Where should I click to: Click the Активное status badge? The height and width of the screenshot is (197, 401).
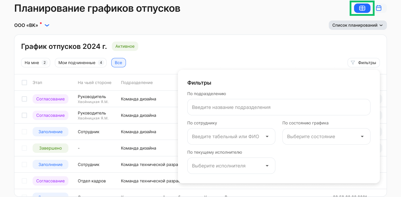[x=125, y=46]
